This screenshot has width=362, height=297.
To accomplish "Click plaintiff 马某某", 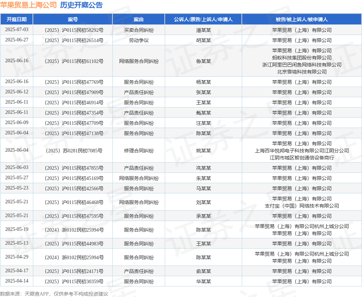I will [x=203, y=189].
